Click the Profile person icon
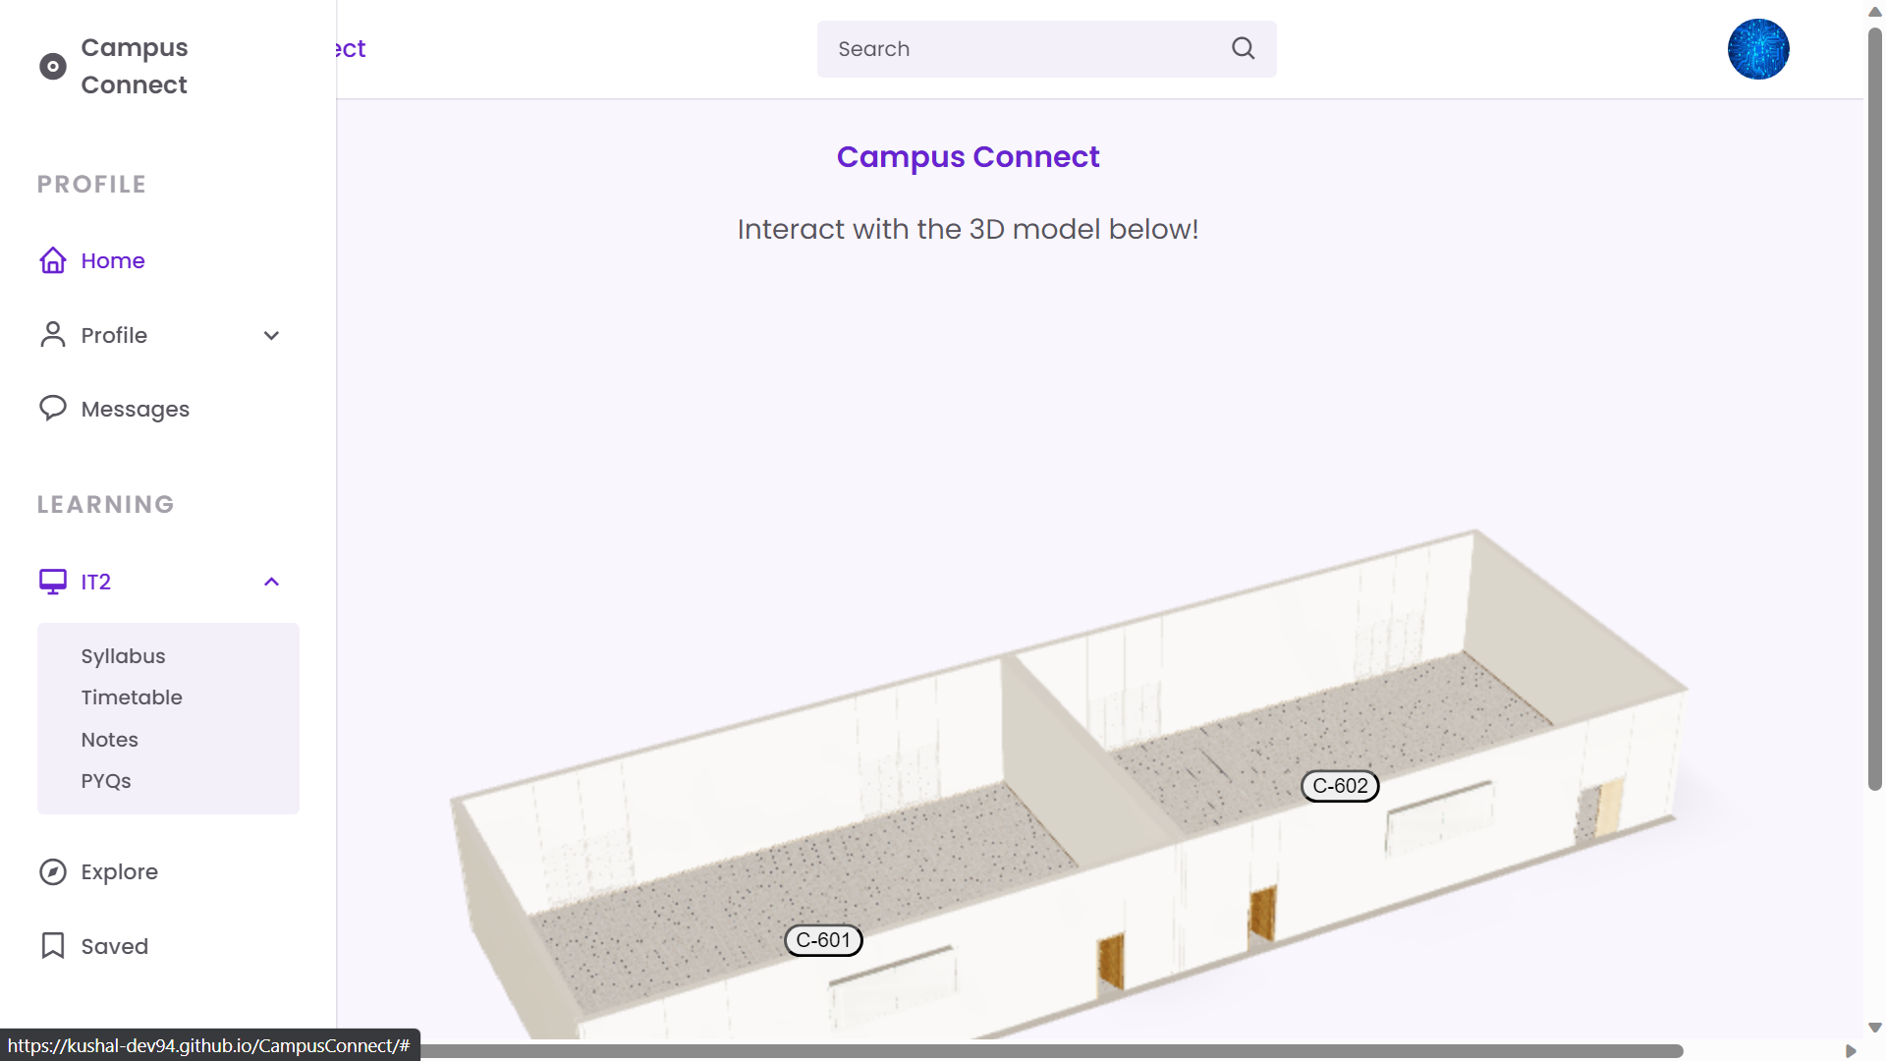 pos(52,335)
